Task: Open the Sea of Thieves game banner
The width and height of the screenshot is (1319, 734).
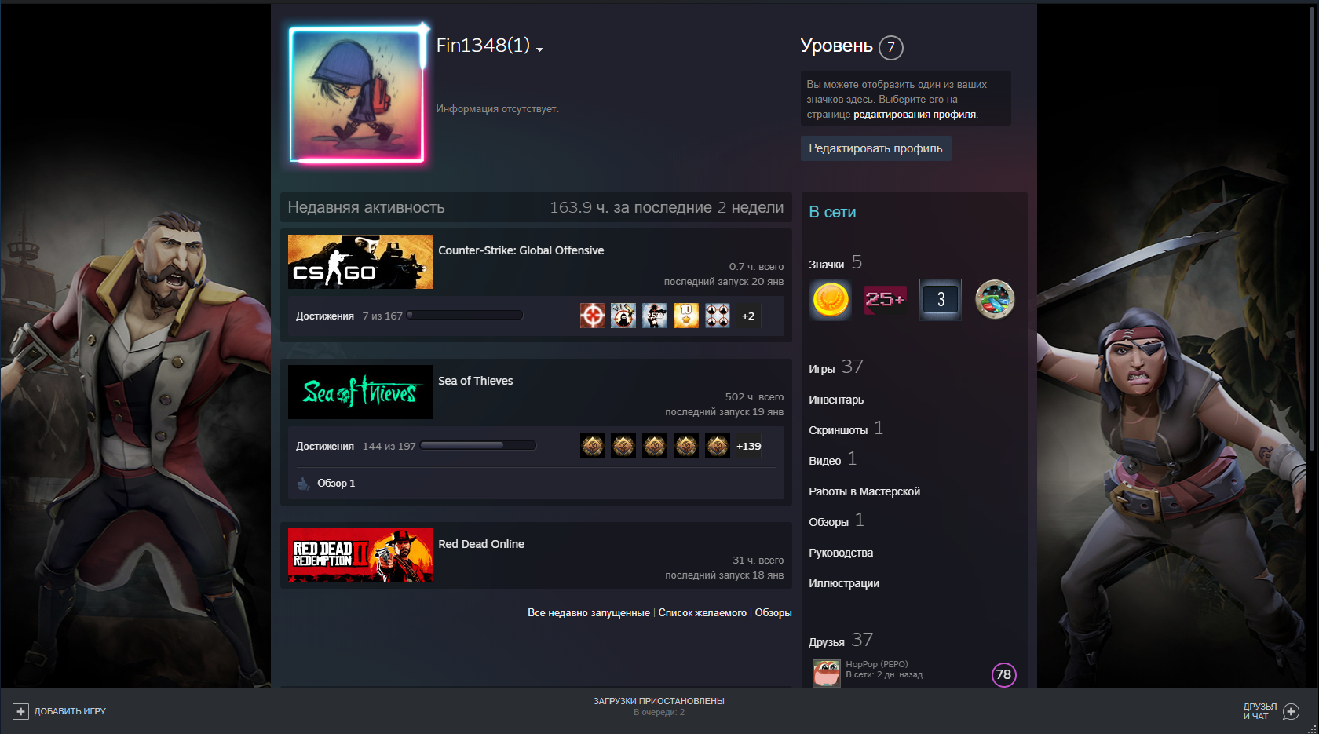Action: pos(360,392)
